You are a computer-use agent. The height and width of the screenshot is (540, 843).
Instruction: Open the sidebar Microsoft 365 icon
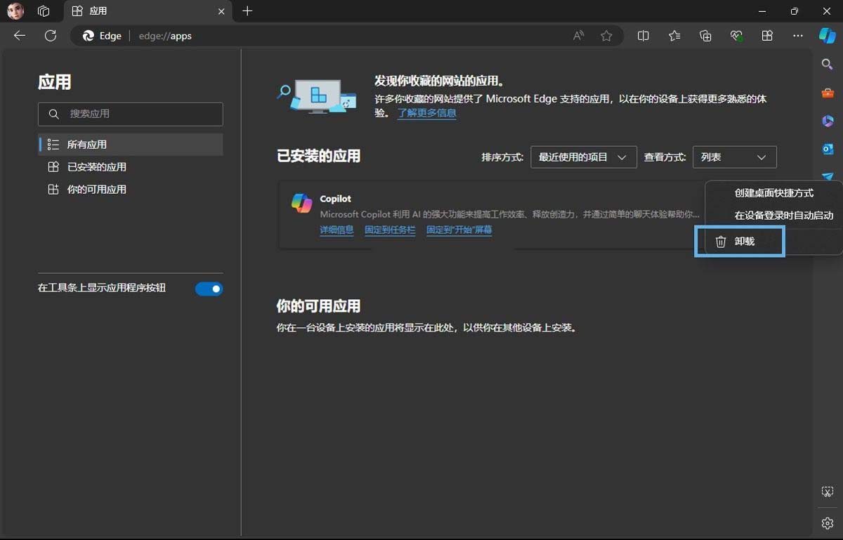(828, 121)
